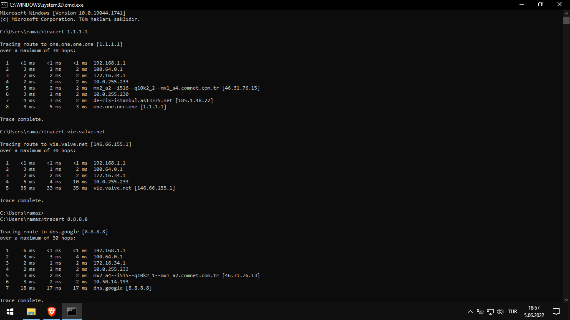This screenshot has width=570, height=320.
Task: Click the cmd.exe title bar system icon
Action: (4, 5)
